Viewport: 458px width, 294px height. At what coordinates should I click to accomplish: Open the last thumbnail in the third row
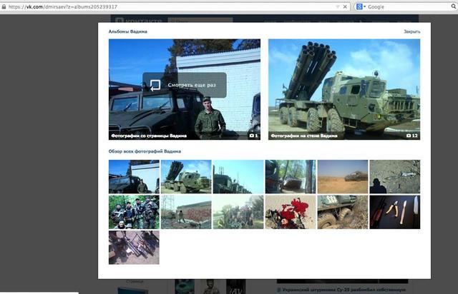(x=134, y=247)
